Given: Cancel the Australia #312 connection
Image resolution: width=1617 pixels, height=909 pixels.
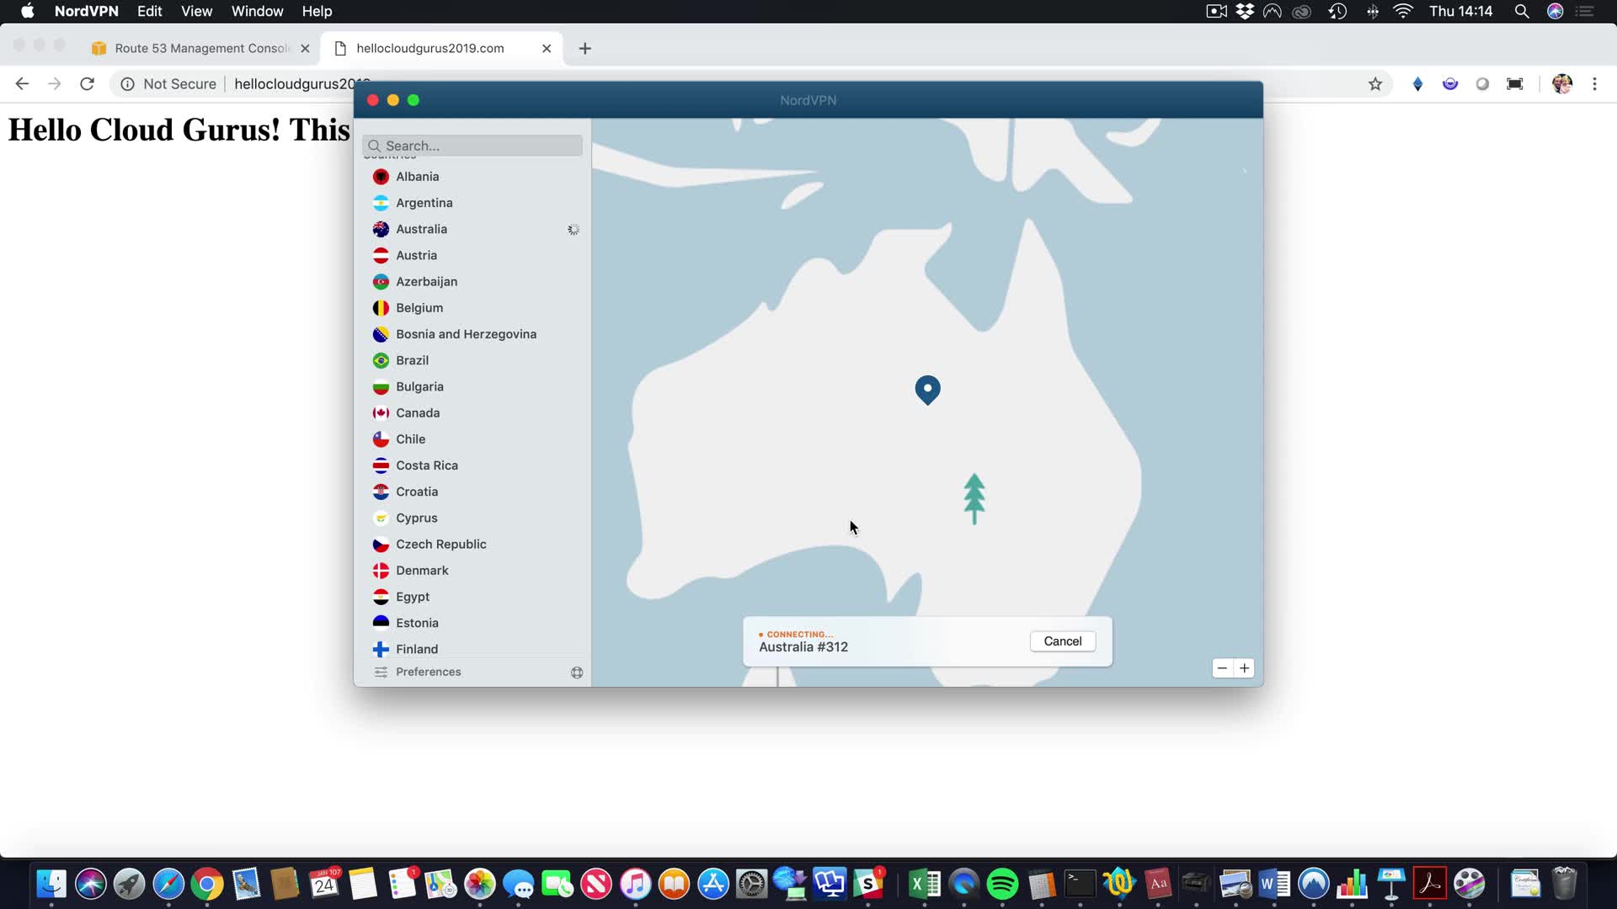Looking at the screenshot, I should point(1062,641).
